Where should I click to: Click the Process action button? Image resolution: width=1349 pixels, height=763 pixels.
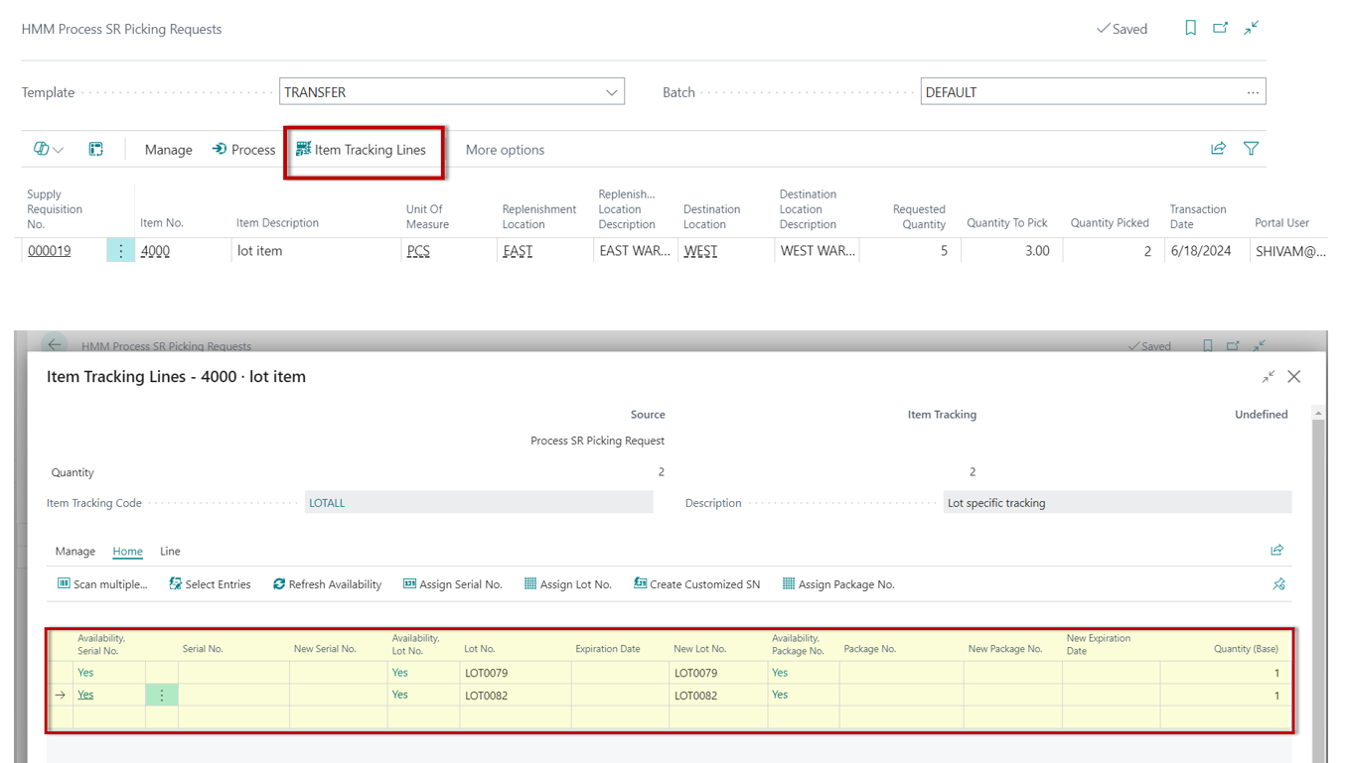[x=243, y=150]
